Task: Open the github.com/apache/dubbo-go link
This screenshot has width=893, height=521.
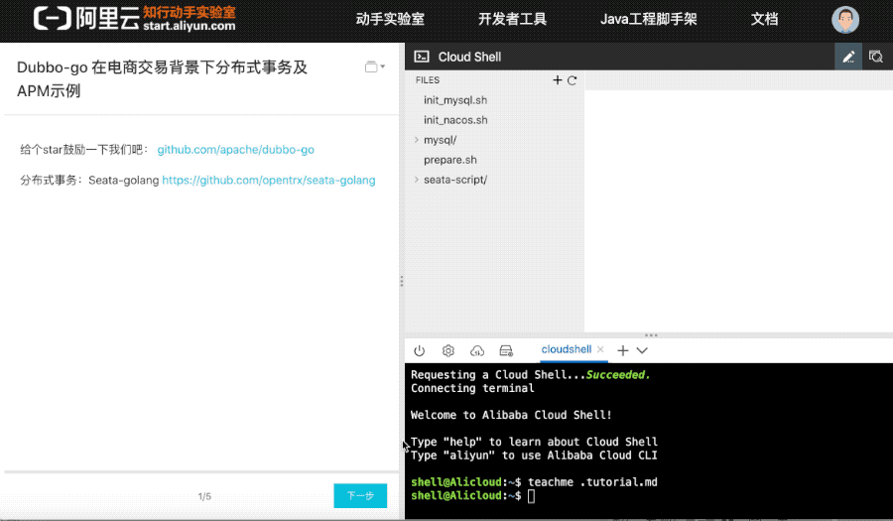Action: click(236, 150)
